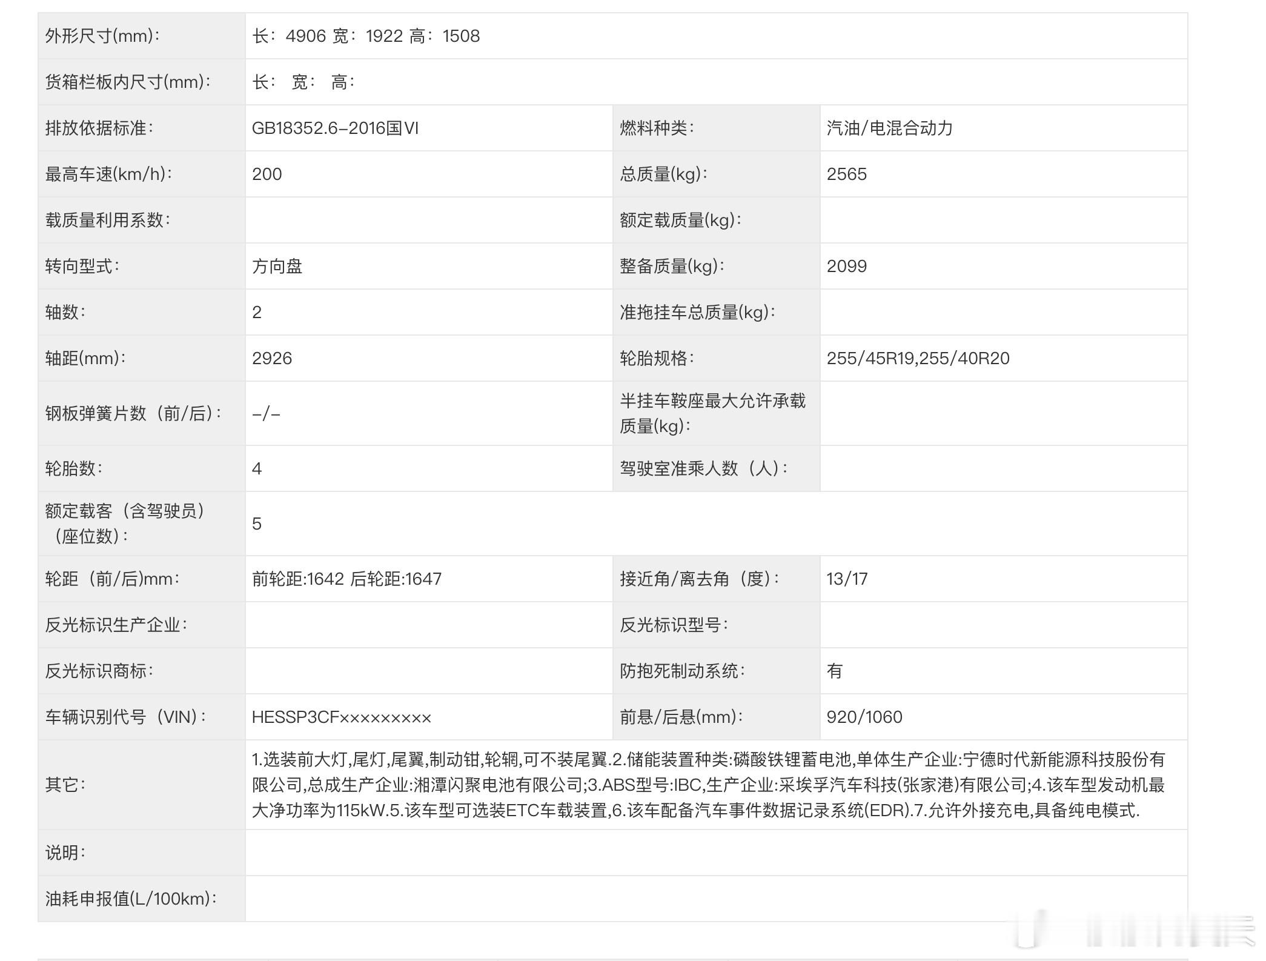Image resolution: width=1266 pixels, height=961 pixels.
Task: Click the wheelbase value 2926
Action: (272, 359)
